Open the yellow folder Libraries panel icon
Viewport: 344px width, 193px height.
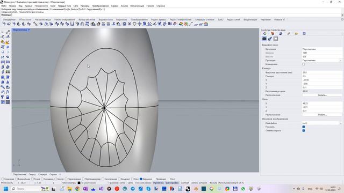296,33
